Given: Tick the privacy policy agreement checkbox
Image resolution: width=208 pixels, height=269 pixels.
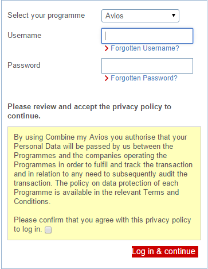Looking at the screenshot, I should coord(48,230).
